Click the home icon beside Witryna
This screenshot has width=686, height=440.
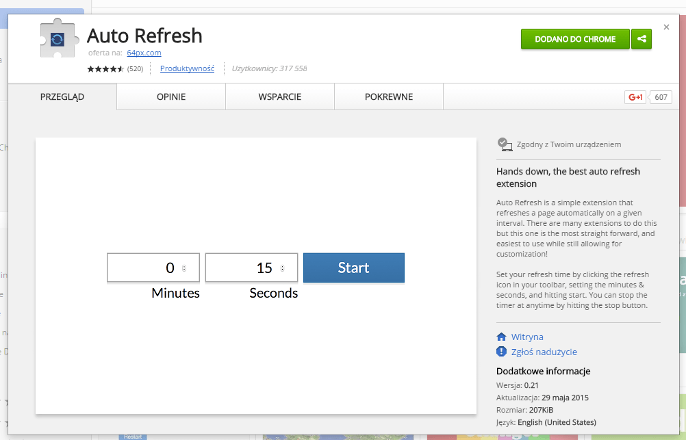[501, 337]
